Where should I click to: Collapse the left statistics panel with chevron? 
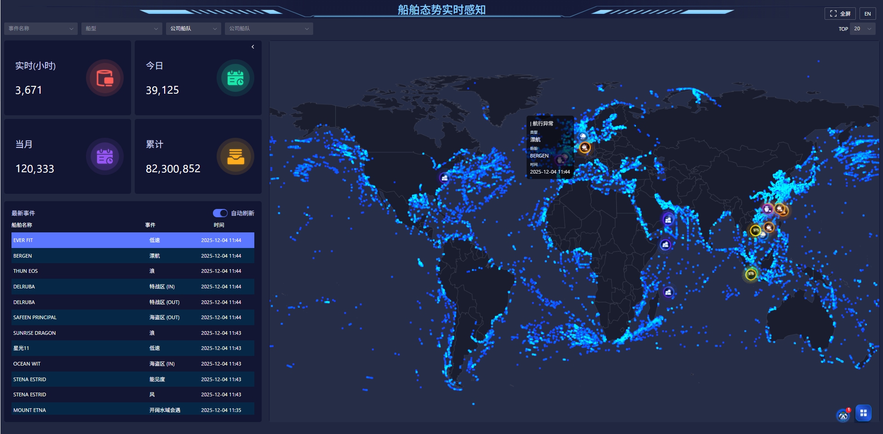tap(252, 47)
